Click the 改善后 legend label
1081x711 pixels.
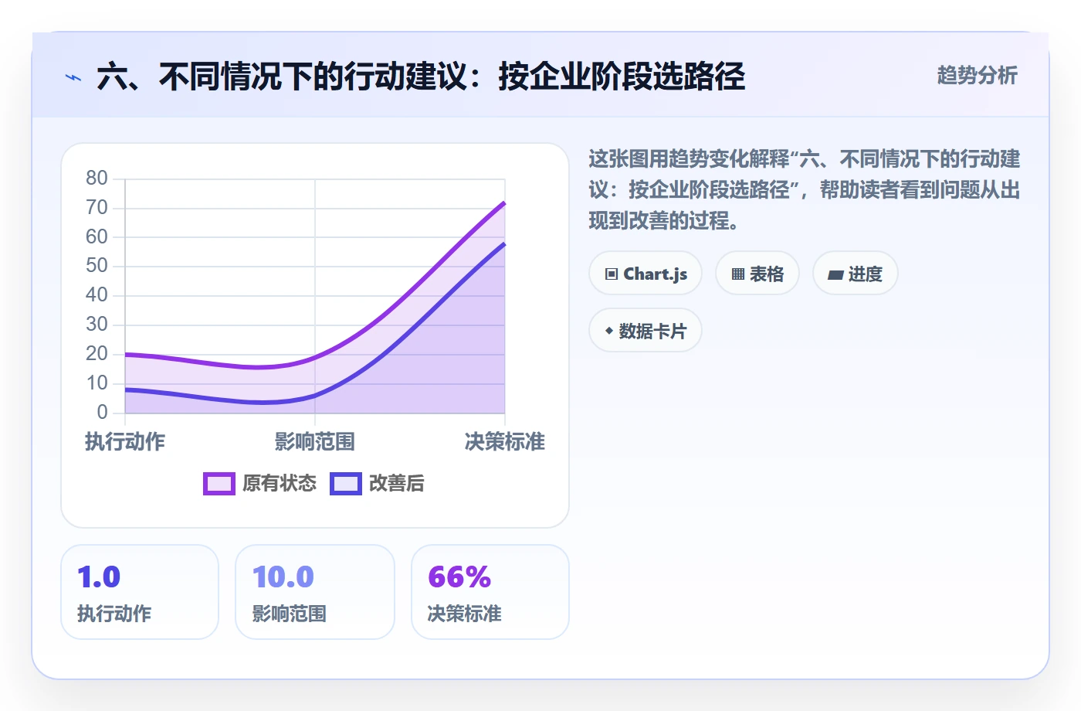pyautogui.click(x=397, y=484)
